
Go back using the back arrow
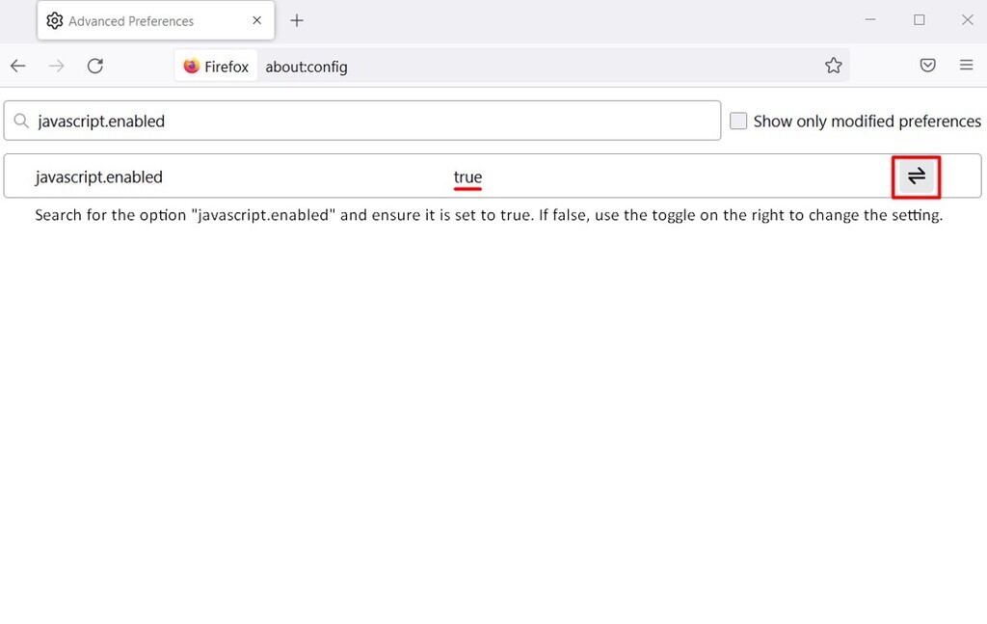click(17, 66)
